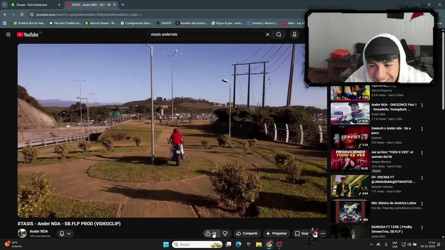Screen dimensions: 445x250
Task: Open Task View on the taskbar
Action: [228, 244]
